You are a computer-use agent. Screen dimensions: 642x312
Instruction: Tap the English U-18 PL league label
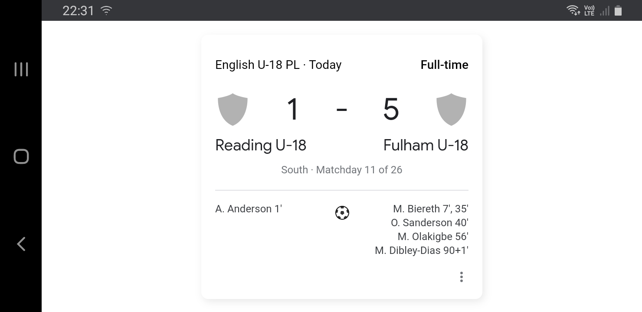(257, 65)
